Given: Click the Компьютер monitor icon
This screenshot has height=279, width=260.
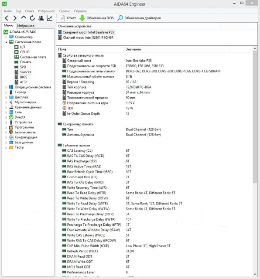Looking at the screenshot, I should click(11, 37).
